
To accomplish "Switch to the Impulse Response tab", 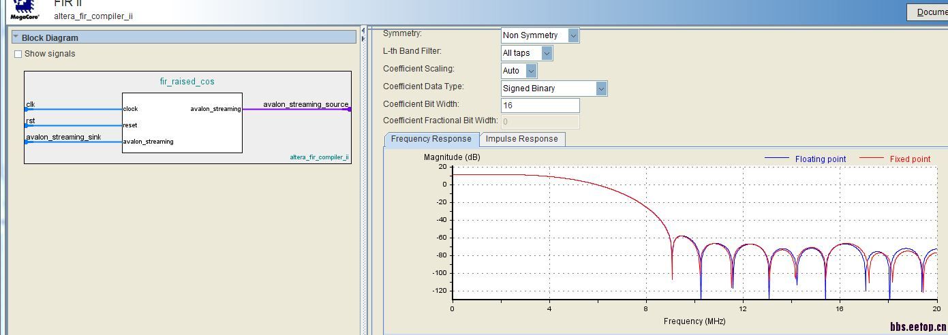I will (522, 139).
